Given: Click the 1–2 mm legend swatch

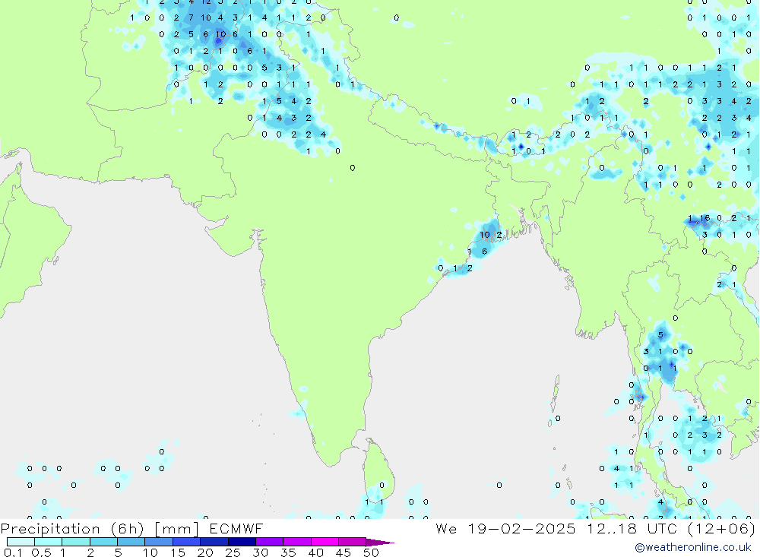Looking at the screenshot, I should (76, 542).
